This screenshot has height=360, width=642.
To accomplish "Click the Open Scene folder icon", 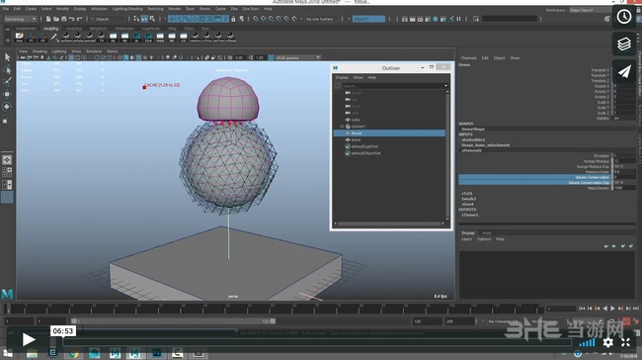I will tap(56, 19).
